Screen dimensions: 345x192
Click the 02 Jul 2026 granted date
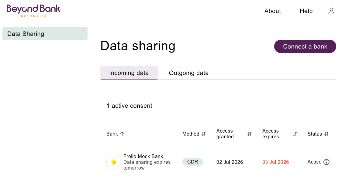click(x=229, y=162)
